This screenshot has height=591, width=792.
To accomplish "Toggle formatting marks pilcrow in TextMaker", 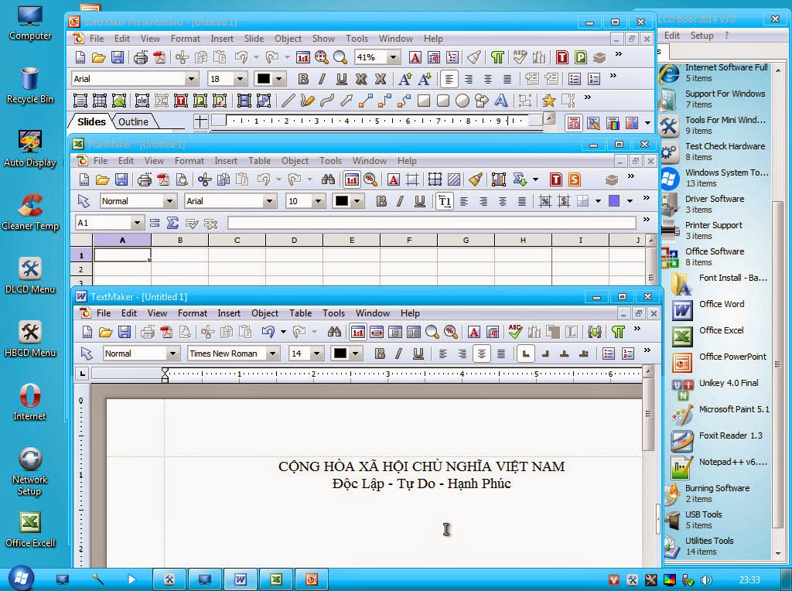I will (x=618, y=332).
